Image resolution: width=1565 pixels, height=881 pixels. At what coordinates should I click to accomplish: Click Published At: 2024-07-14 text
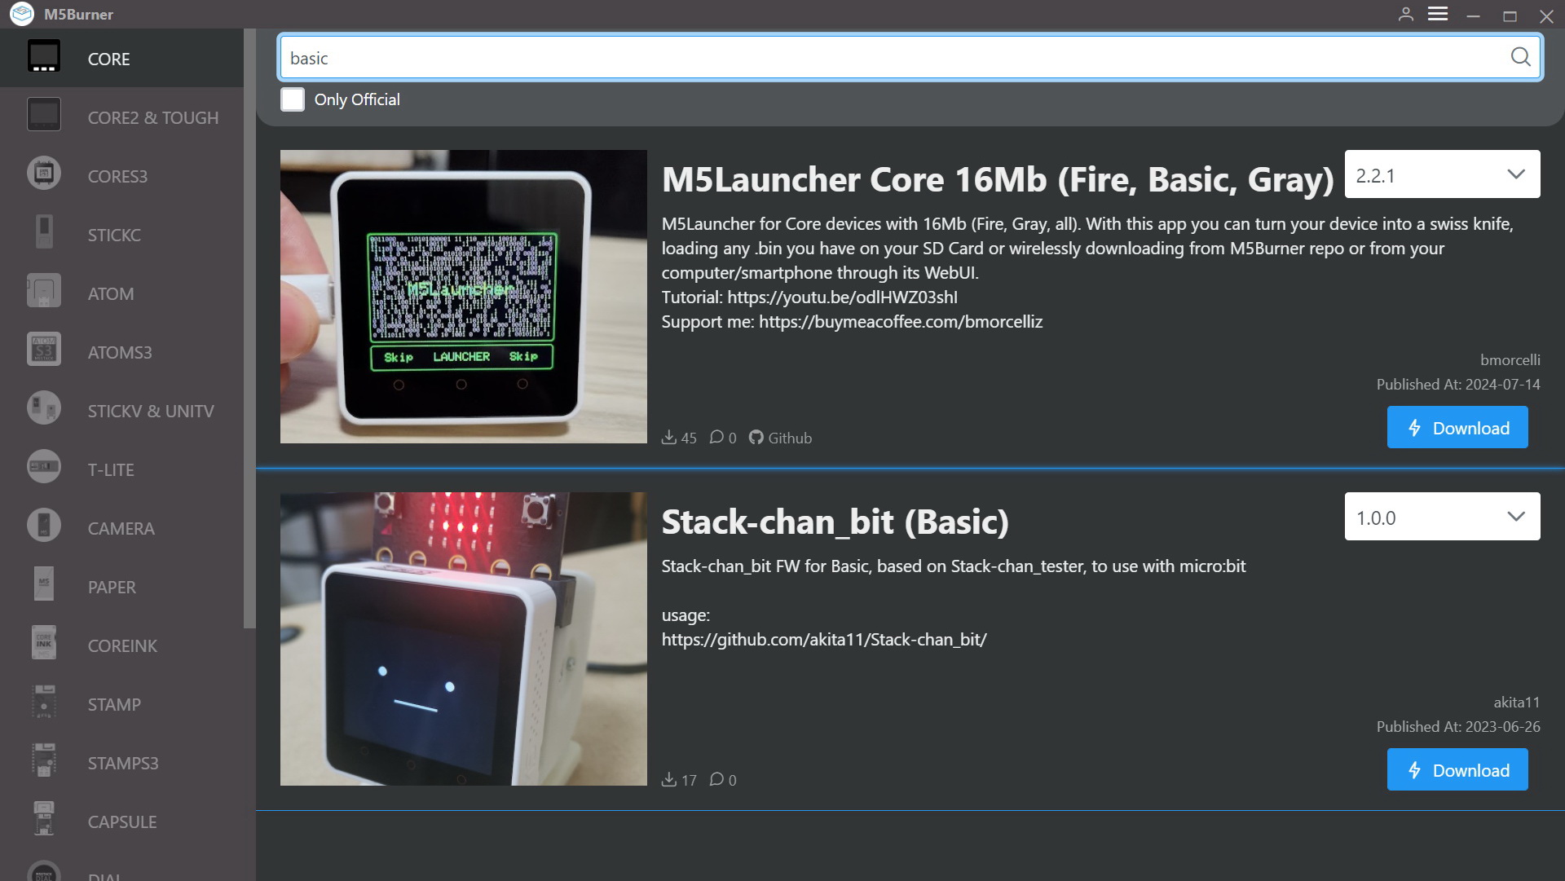coord(1458,384)
